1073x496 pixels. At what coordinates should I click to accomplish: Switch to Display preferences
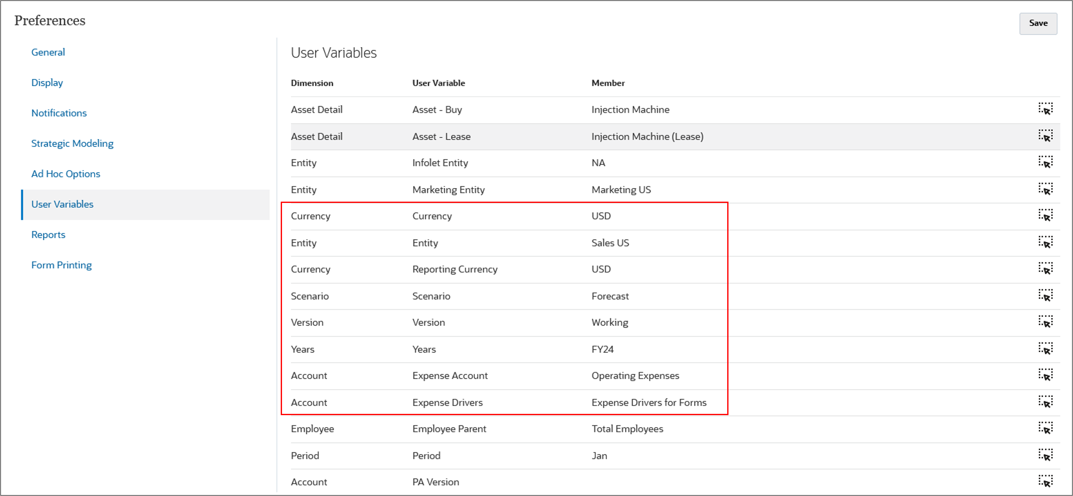47,82
